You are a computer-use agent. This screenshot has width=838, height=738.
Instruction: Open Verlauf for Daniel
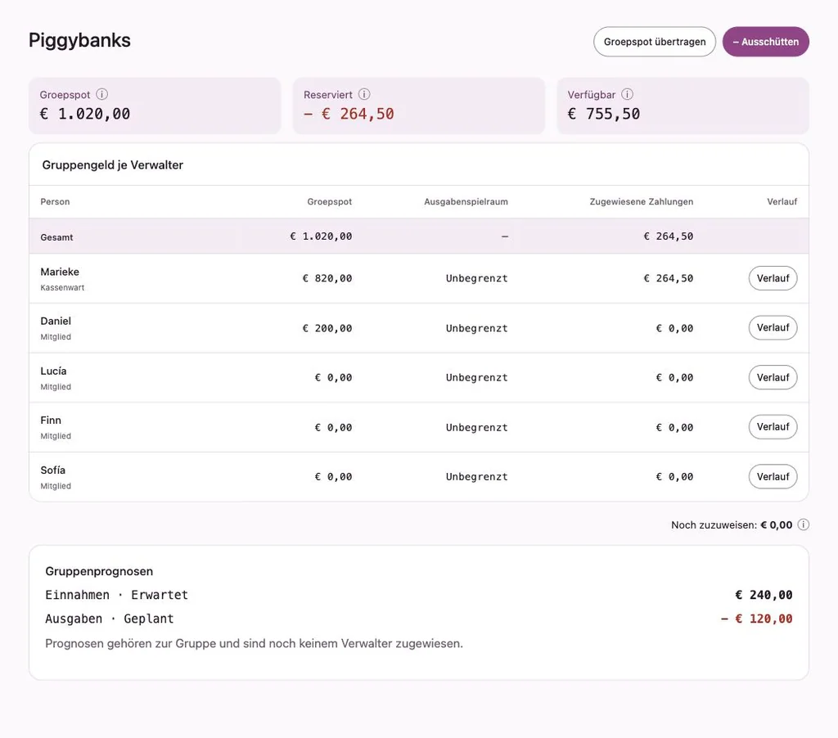(x=773, y=327)
